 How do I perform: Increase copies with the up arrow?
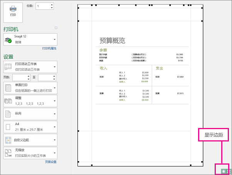52,5
